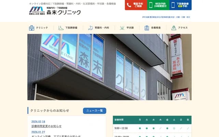
Task: Click the 2026.01.27 news date
Action: coord(38,132)
